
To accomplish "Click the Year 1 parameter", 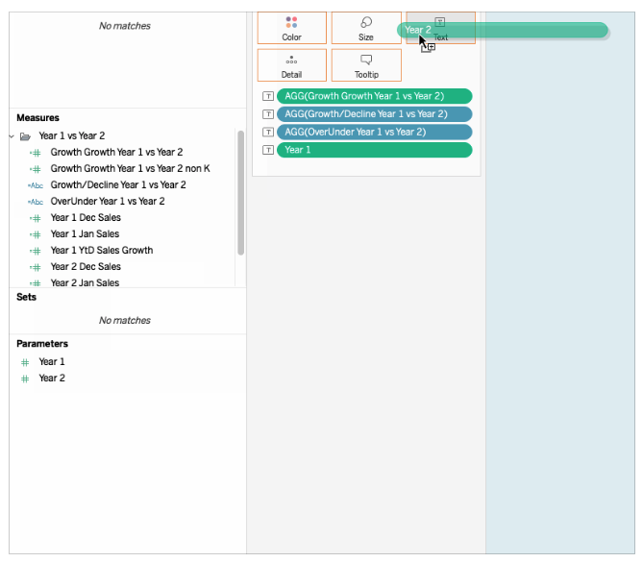I will click(52, 362).
